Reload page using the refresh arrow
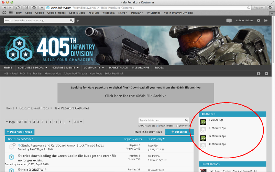This screenshot has width=275, height=172. click(248, 8)
